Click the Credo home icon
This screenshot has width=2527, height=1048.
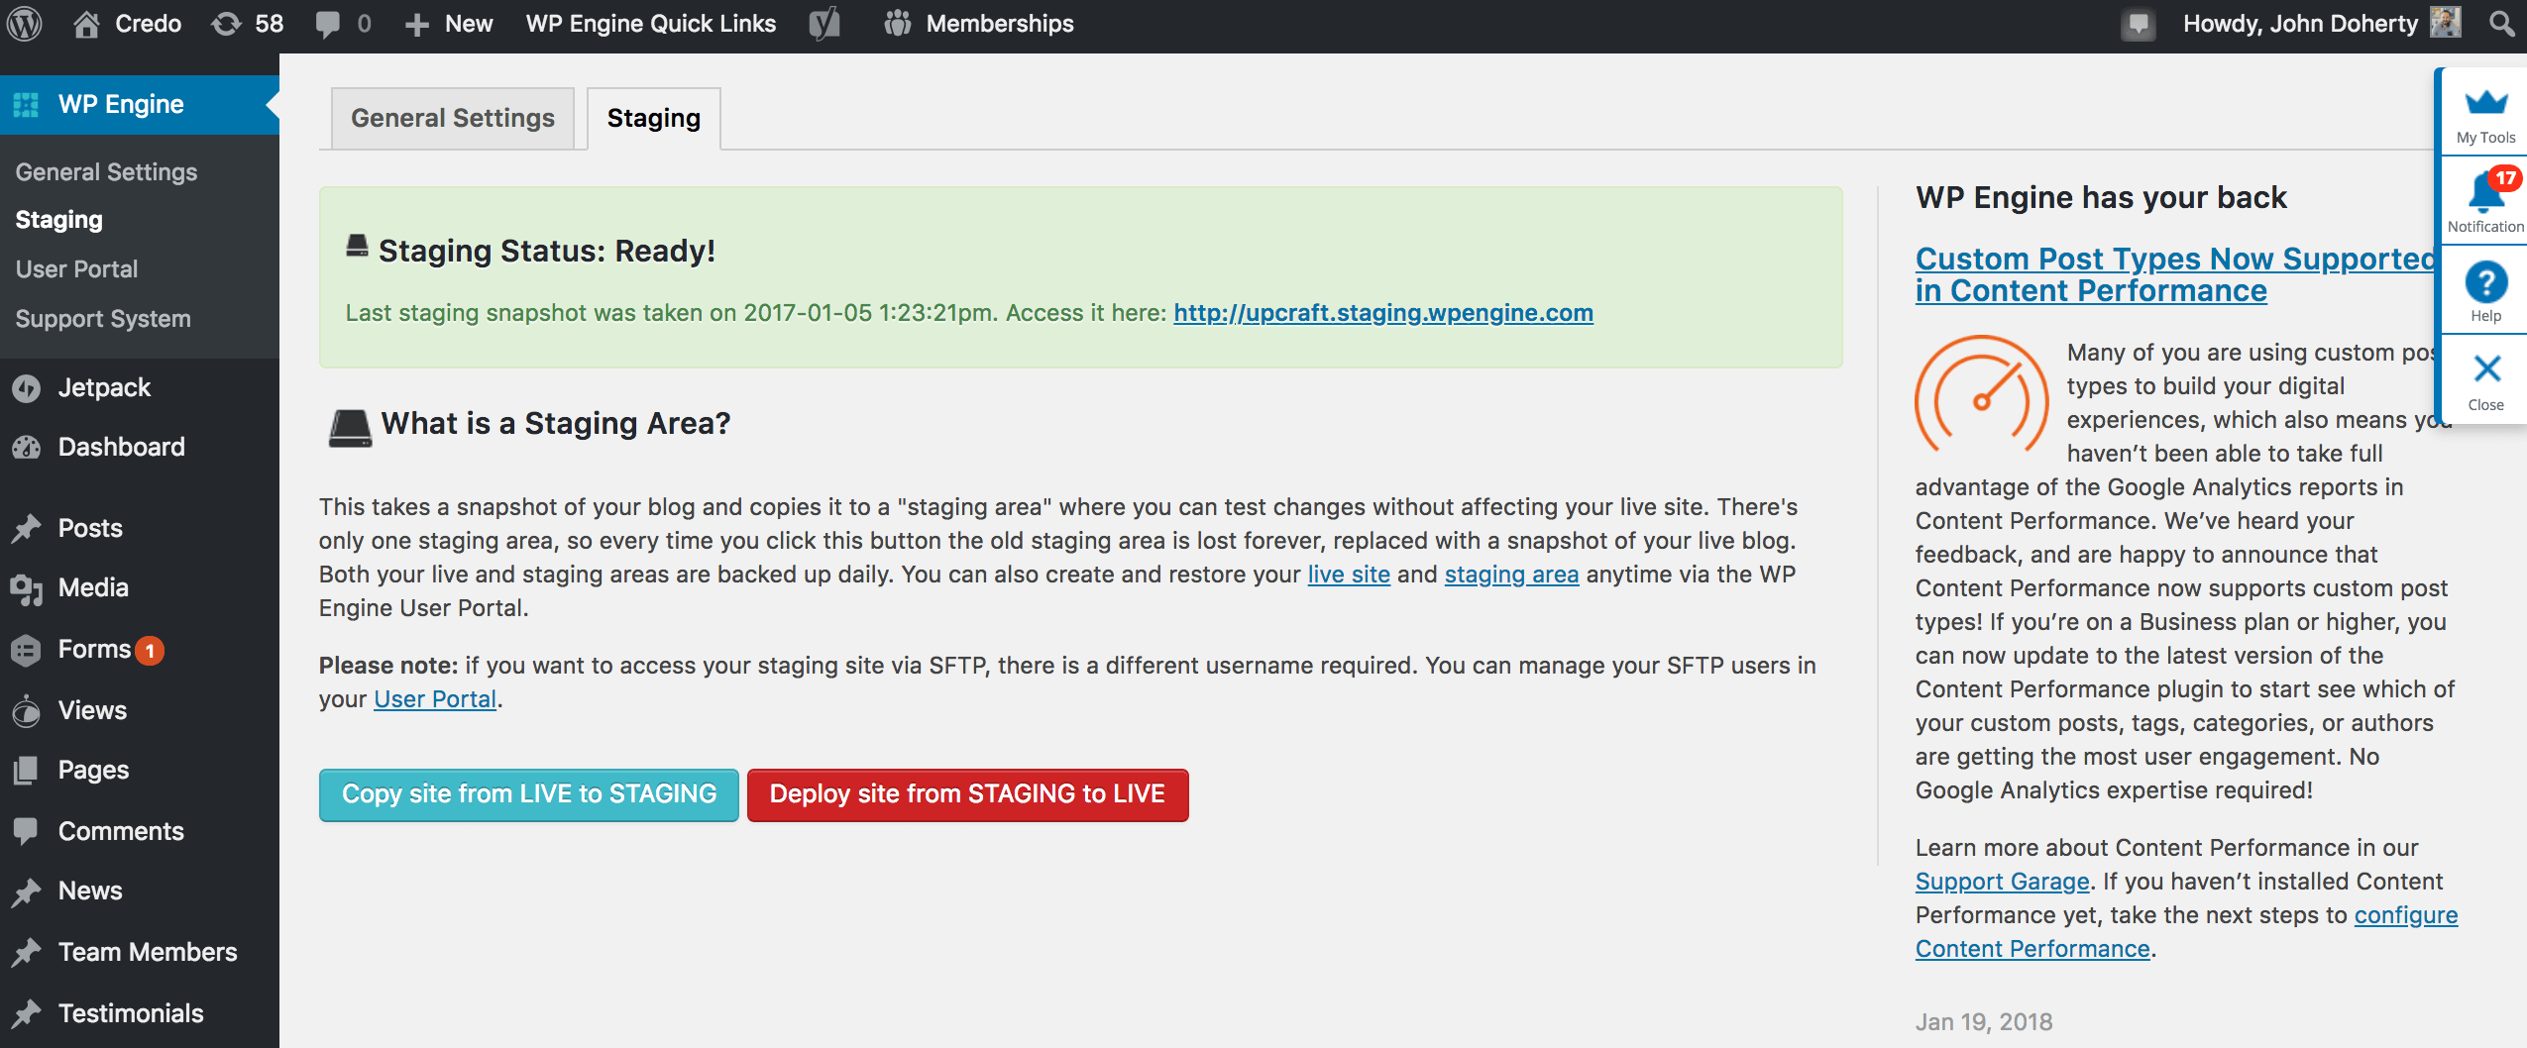coord(86,23)
